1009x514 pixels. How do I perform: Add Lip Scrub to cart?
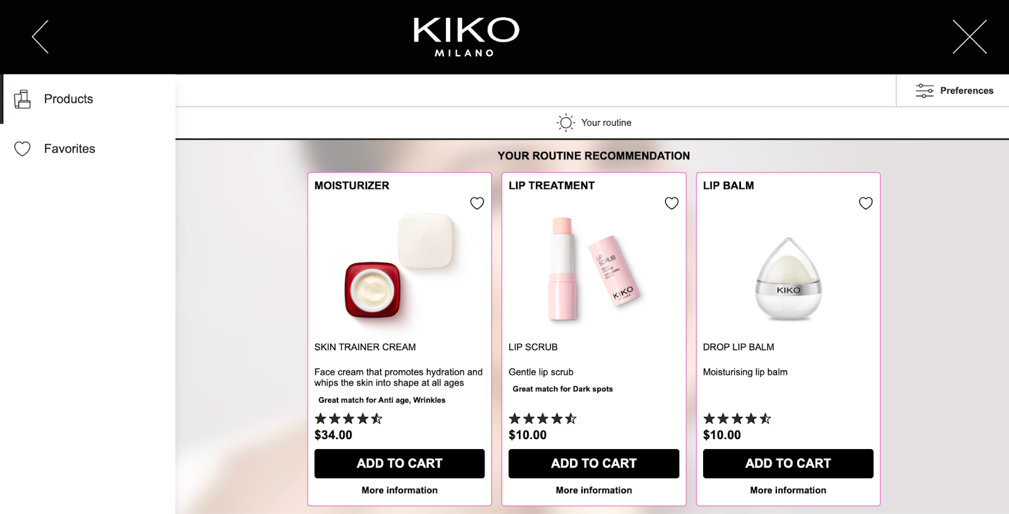pyautogui.click(x=594, y=464)
